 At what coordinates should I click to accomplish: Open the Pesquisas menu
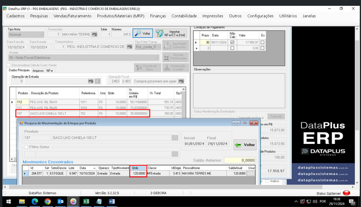pyautogui.click(x=39, y=16)
